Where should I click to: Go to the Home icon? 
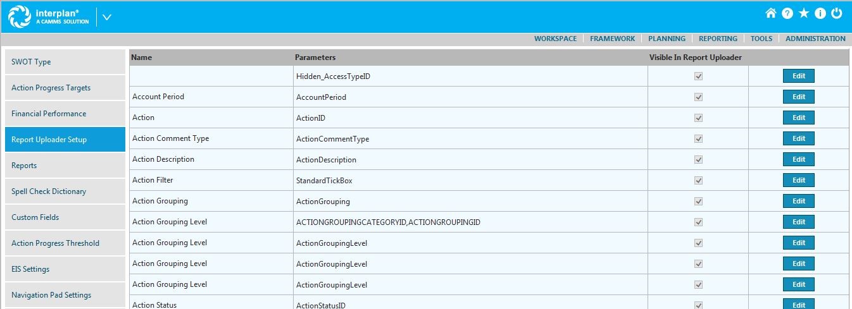coord(770,13)
